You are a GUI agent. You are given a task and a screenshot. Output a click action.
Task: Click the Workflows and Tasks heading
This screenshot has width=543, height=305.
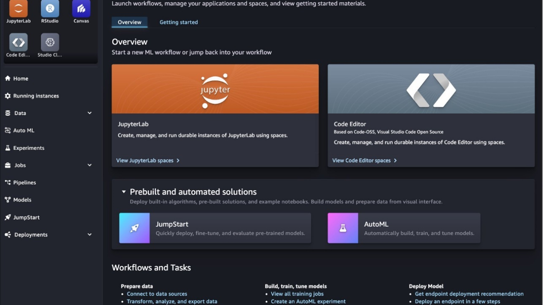[151, 268]
